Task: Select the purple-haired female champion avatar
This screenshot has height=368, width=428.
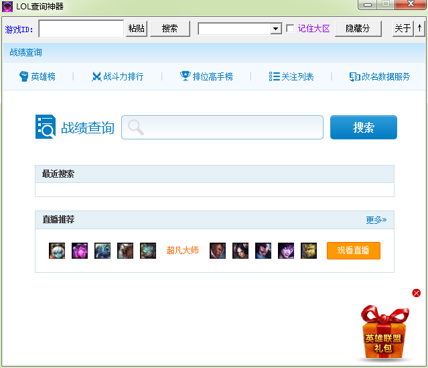Action: [x=286, y=251]
